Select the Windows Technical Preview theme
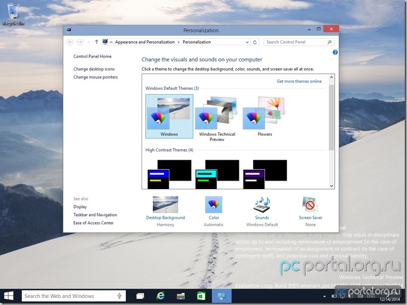Image resolution: width=407 pixels, height=305 pixels. (217, 119)
